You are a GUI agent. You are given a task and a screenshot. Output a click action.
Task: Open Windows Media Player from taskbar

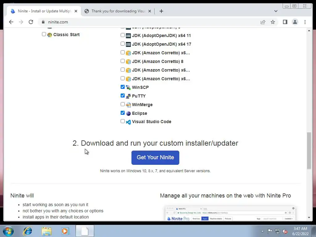click(x=65, y=231)
